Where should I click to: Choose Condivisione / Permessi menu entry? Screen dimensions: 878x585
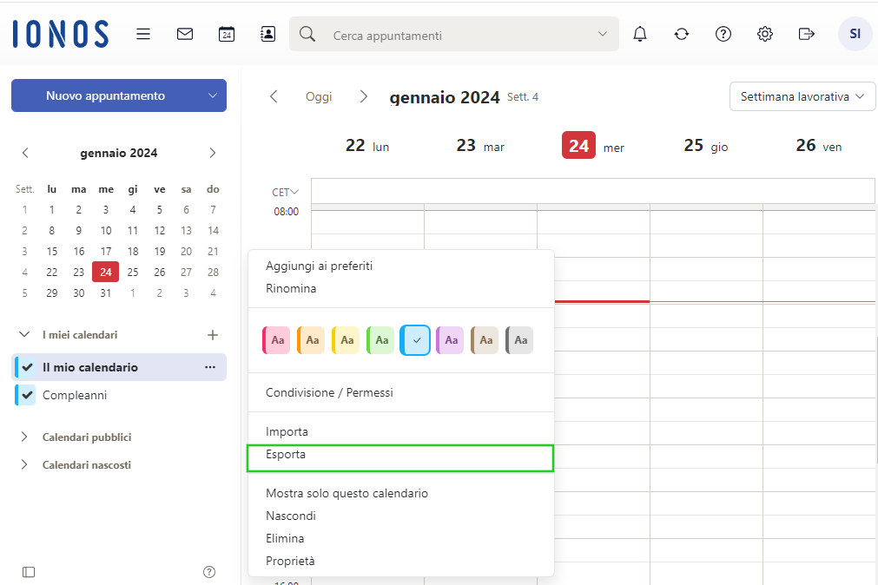point(329,393)
